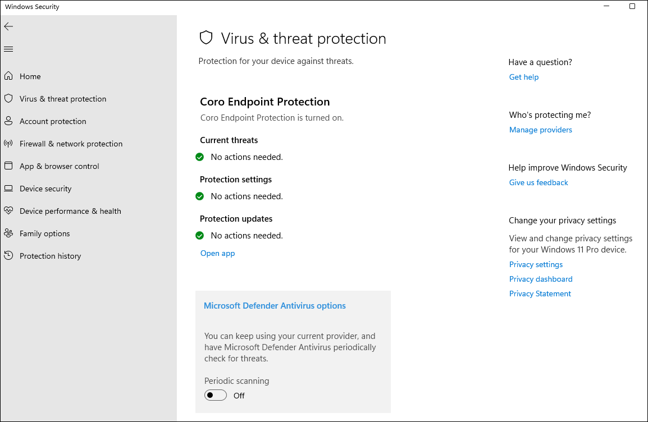648x422 pixels.
Task: Open the Privacy settings link
Action: click(x=536, y=264)
